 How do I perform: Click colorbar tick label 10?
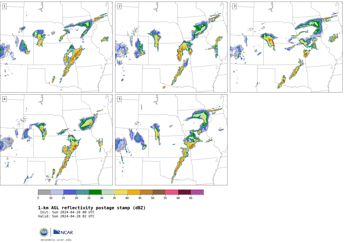[51, 198]
